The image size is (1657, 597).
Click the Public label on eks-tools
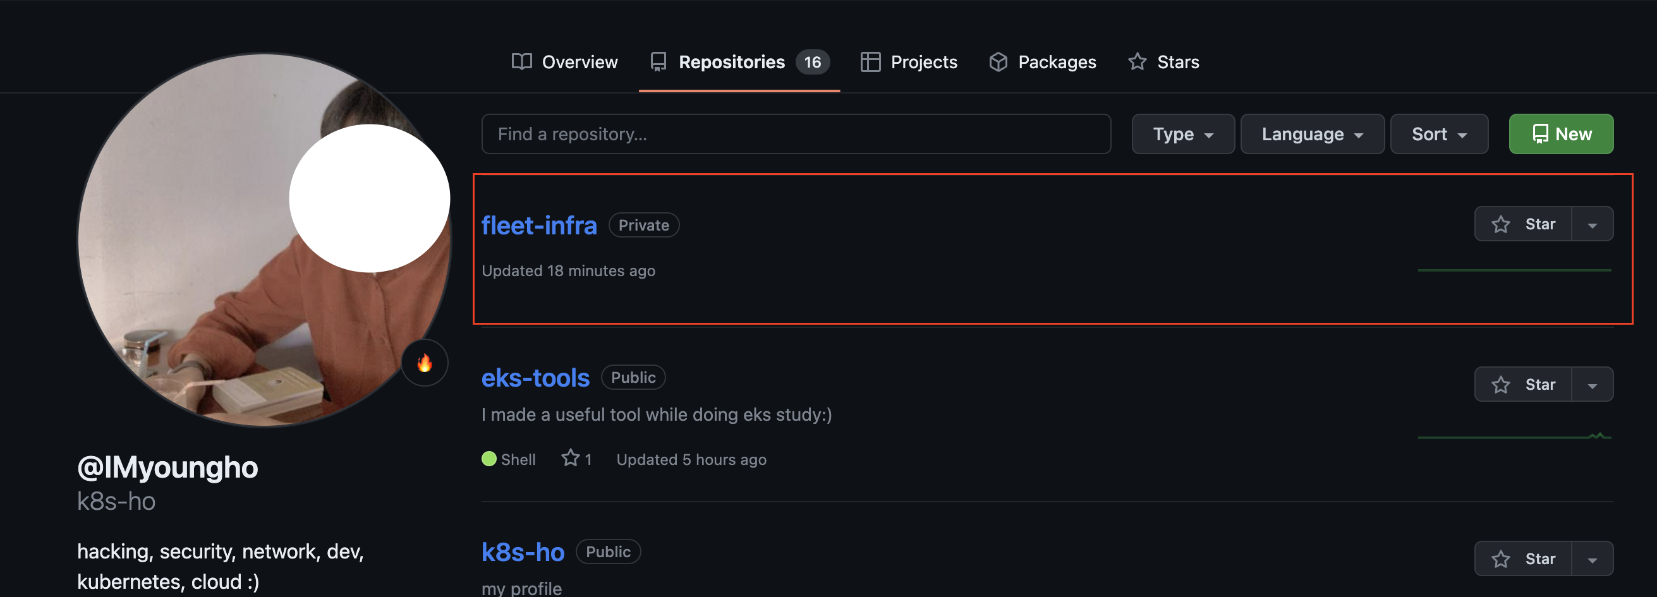click(633, 378)
